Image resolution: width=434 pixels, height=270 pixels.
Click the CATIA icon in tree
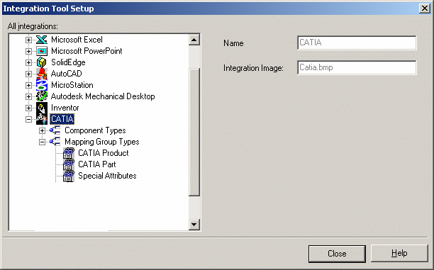(42, 119)
